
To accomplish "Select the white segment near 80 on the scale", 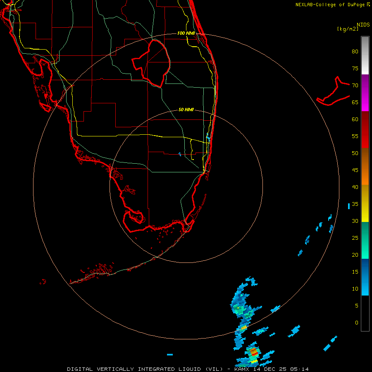I will (365, 55).
